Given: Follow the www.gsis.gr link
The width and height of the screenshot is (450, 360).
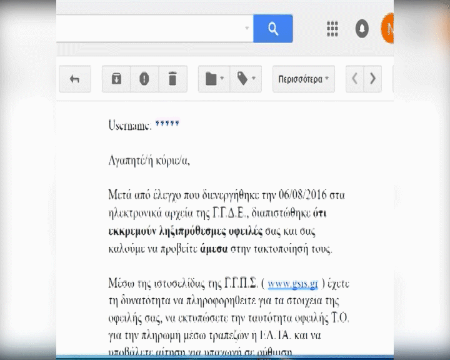Looking at the screenshot, I should 293,284.
